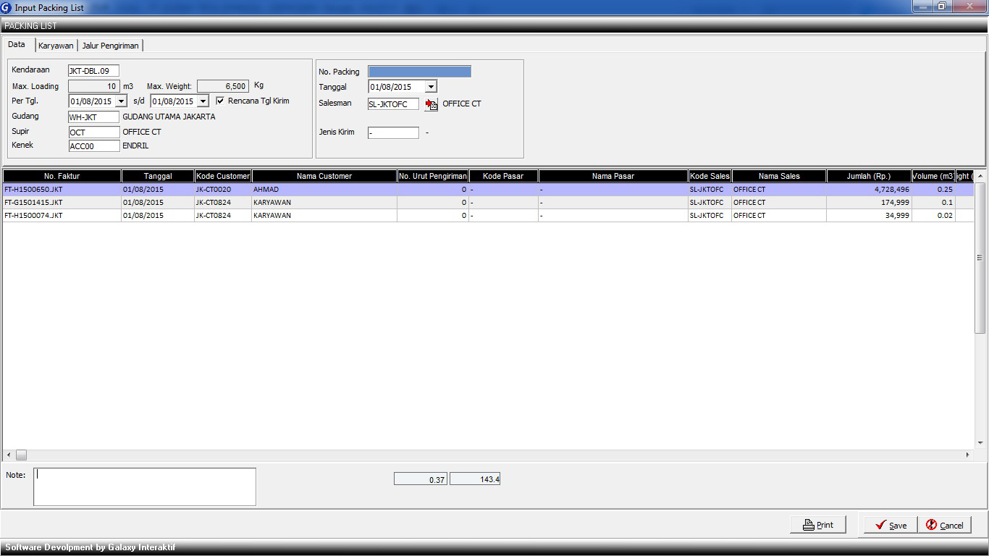This screenshot has width=989, height=556.
Task: Click the Kendaraan input field
Action: click(93, 71)
